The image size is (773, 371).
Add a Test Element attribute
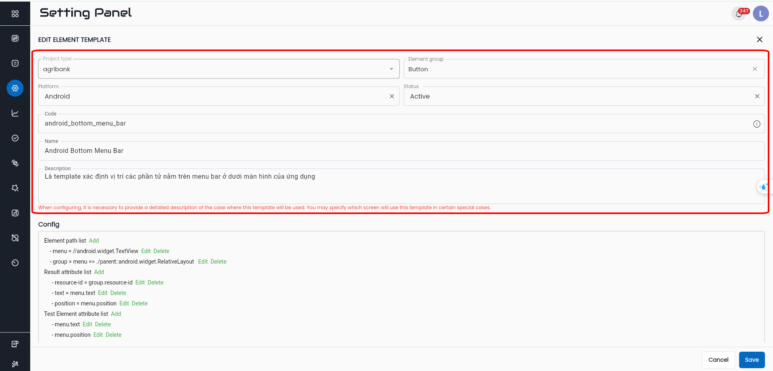click(116, 314)
